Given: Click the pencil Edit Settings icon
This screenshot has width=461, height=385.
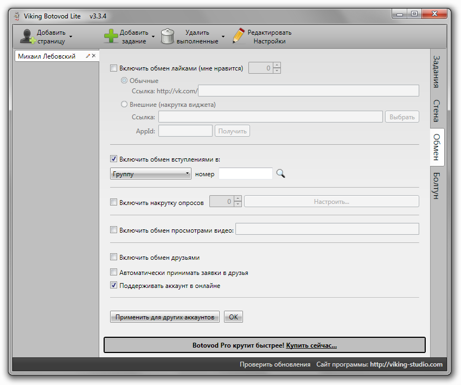Looking at the screenshot, I should [x=239, y=36].
